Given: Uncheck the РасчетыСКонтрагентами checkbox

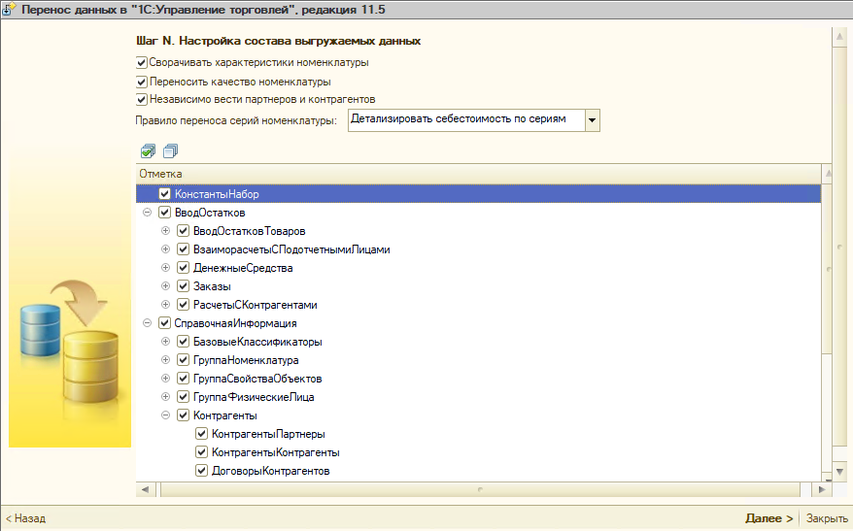Looking at the screenshot, I should (184, 305).
